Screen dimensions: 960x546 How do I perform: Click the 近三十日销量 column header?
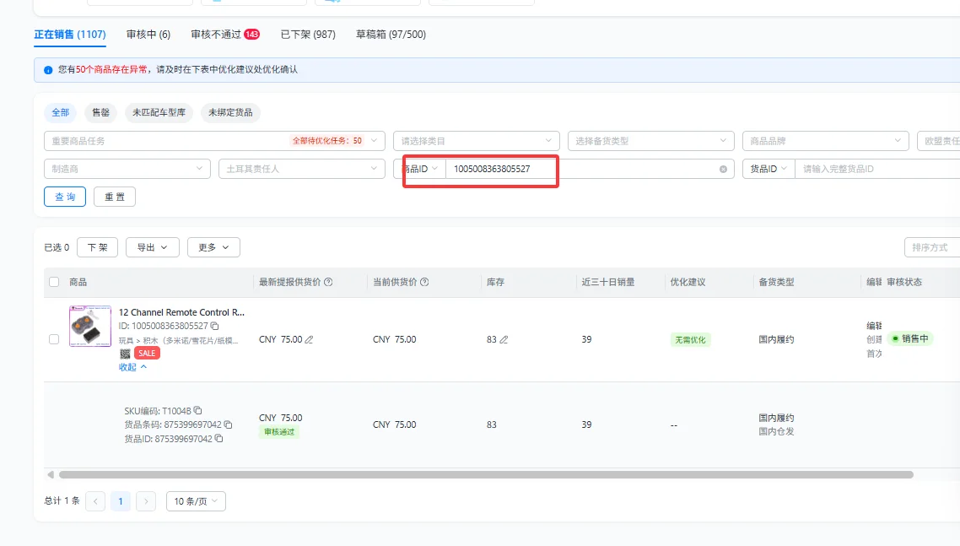[x=608, y=282]
